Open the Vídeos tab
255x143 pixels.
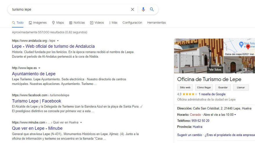tap(97, 23)
